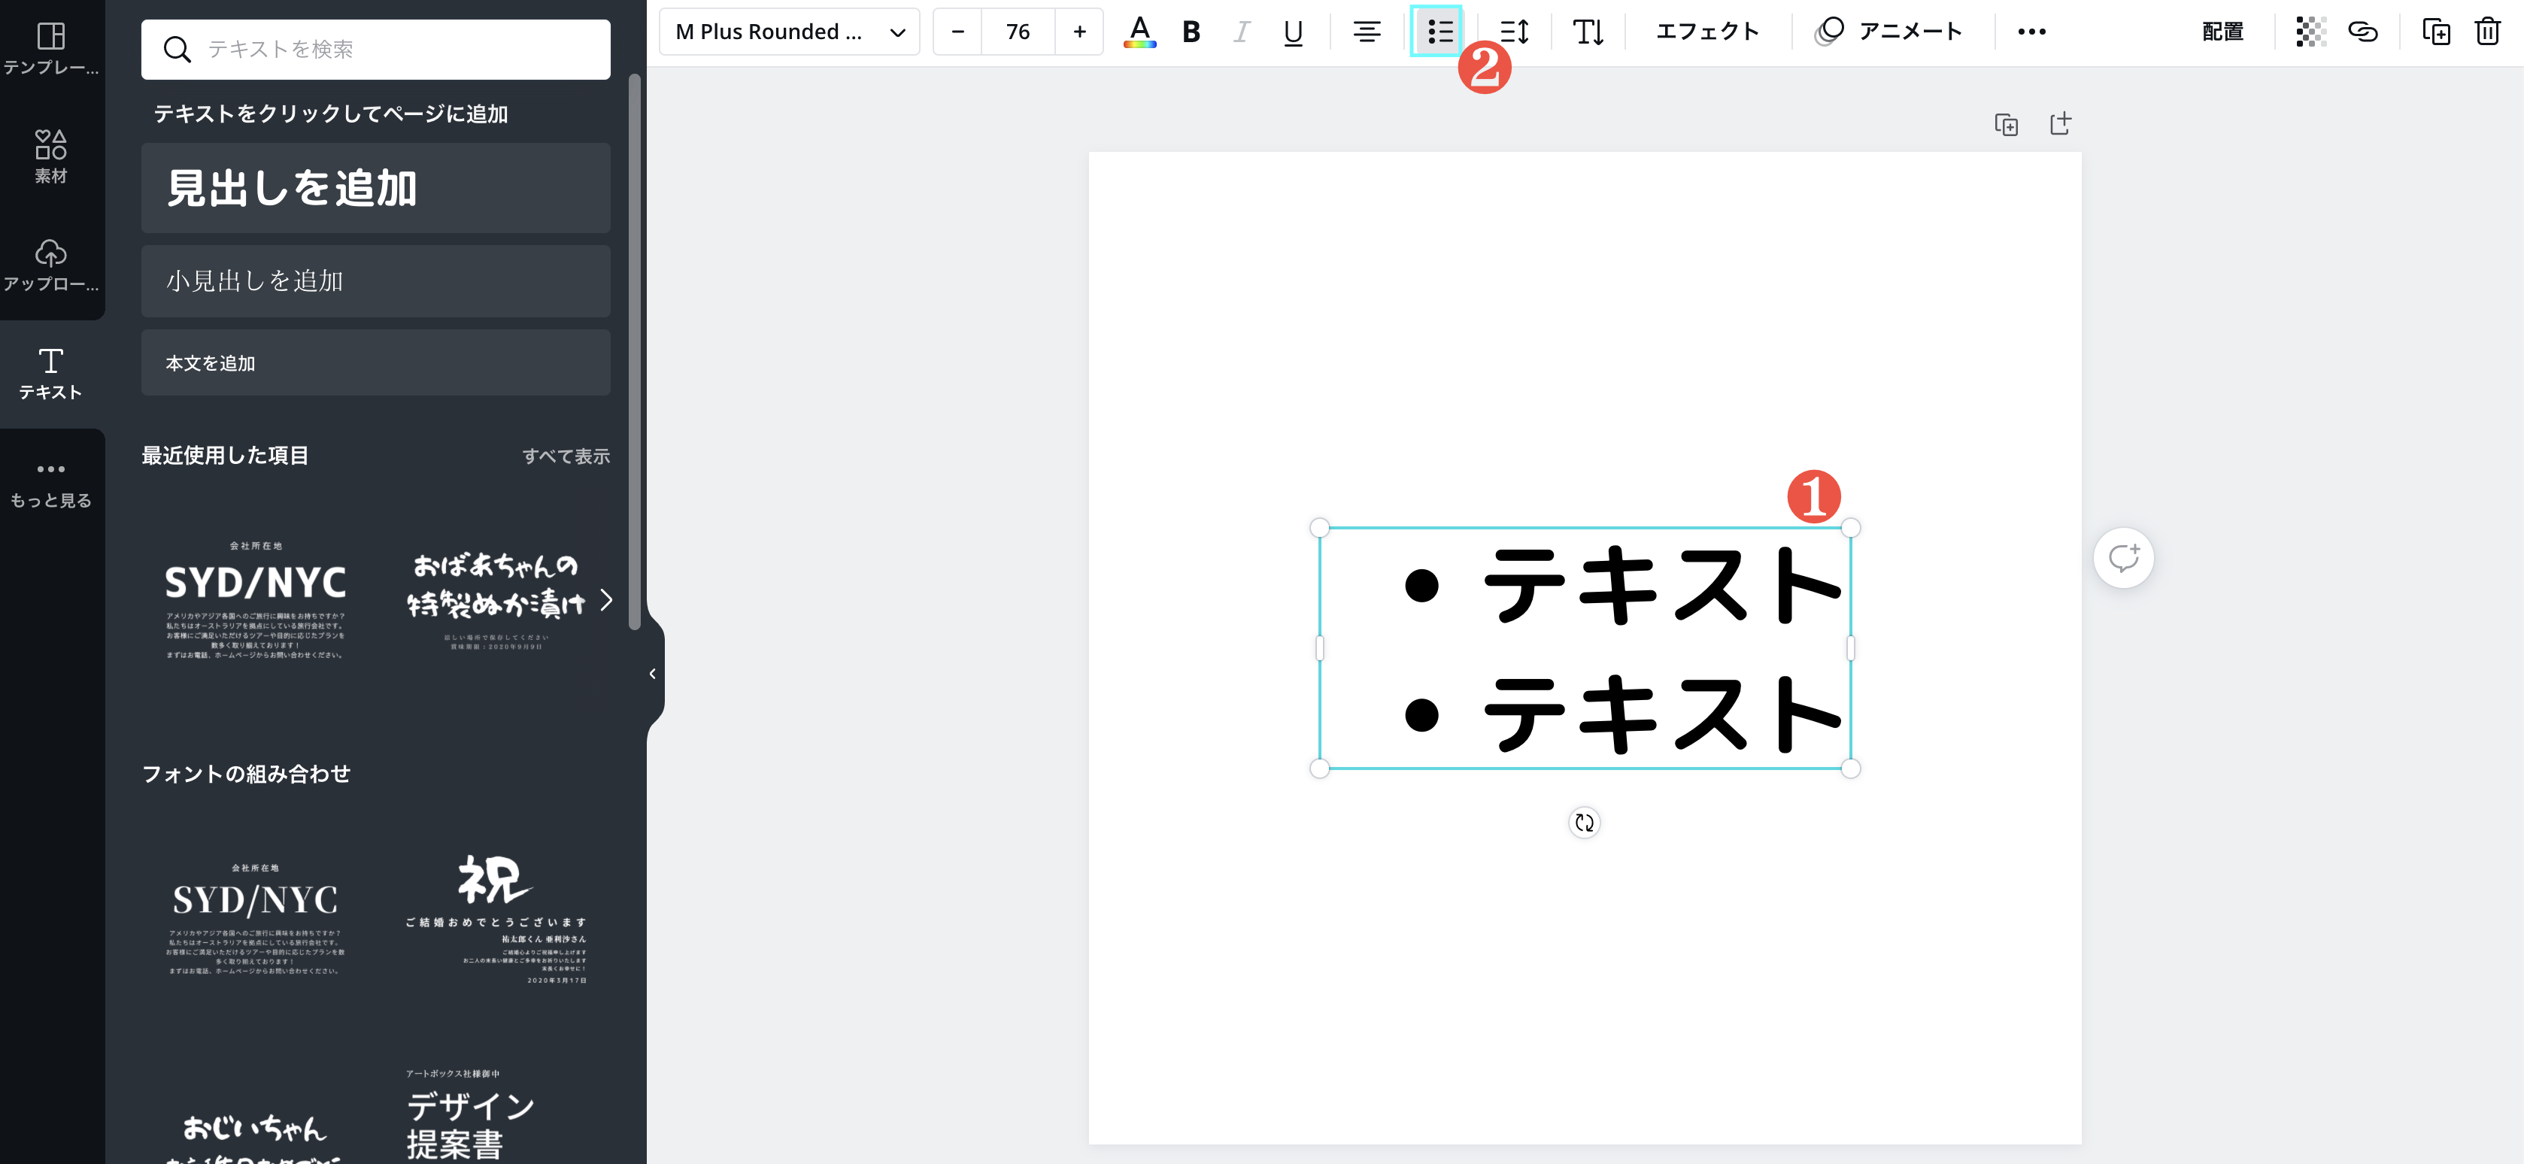Viewport: 2524px width, 1164px height.
Task: Add a heading with 見出しを追加
Action: click(375, 188)
